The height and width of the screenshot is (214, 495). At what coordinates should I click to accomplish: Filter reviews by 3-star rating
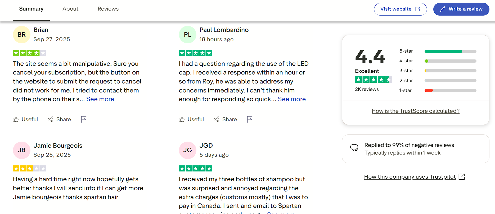coord(450,71)
